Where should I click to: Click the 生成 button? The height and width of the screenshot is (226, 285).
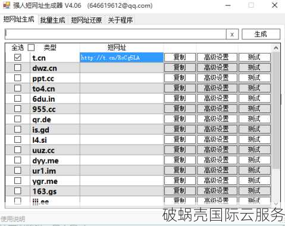(x=261, y=34)
